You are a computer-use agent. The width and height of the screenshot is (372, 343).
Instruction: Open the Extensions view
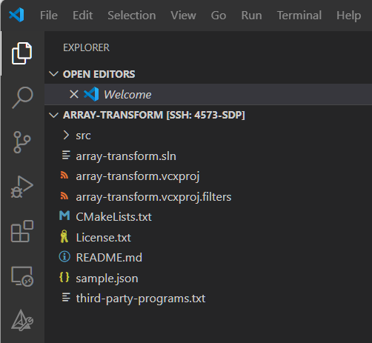pos(22,231)
